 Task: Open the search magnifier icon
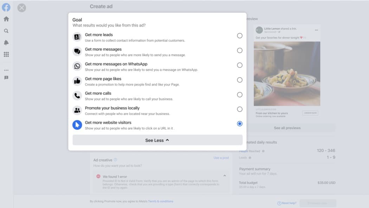point(6,31)
